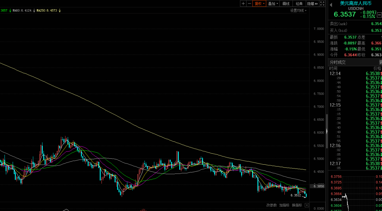382x211 pixels.
Task: Zoom out chart with minus icon
Action: coord(249,4)
